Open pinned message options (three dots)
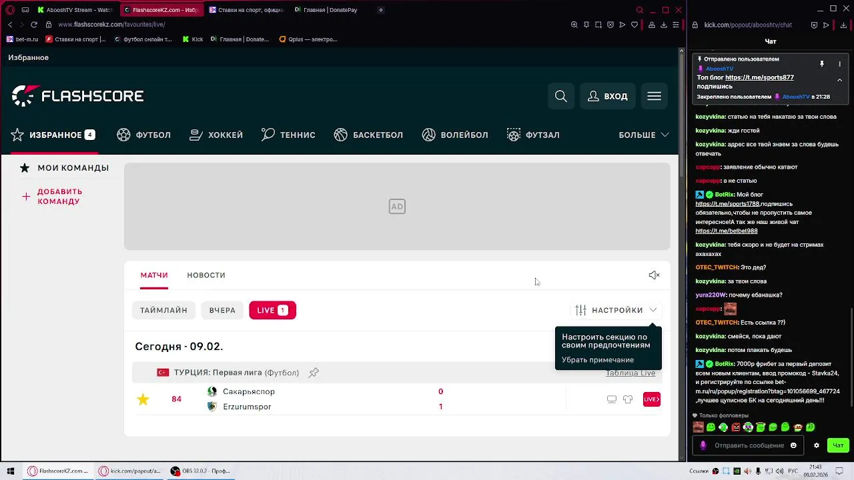854x480 pixels. 839,64
